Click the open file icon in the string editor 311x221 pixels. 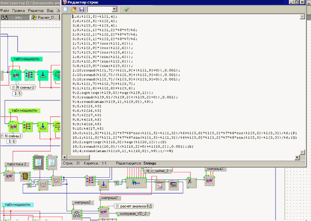click(73, 9)
